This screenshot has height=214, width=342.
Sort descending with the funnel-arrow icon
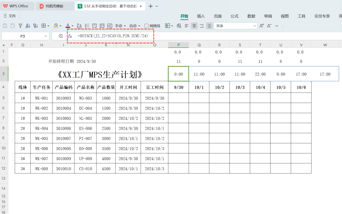35,26
